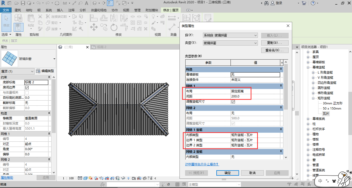
Task: Toggle the 房间边界 checkbox
Action: [x=27, y=87]
